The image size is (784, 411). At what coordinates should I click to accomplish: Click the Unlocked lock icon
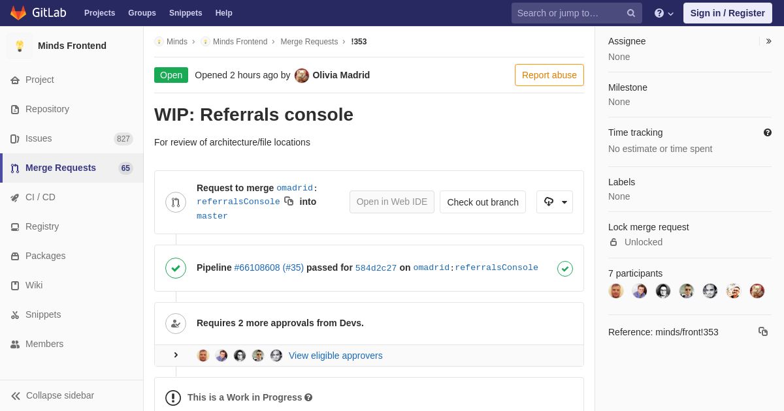pyautogui.click(x=613, y=242)
